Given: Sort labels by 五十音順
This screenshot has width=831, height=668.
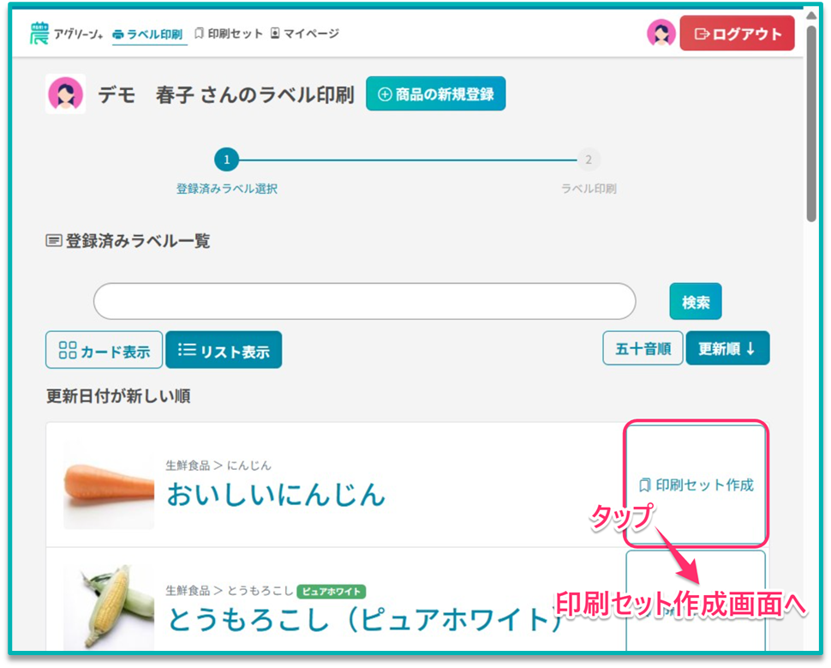Looking at the screenshot, I should [x=643, y=349].
